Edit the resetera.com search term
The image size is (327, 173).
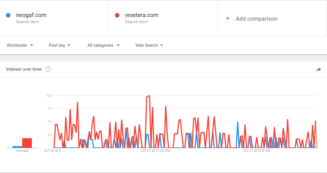(x=142, y=15)
